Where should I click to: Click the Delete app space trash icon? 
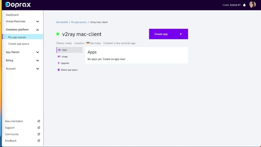point(59,70)
